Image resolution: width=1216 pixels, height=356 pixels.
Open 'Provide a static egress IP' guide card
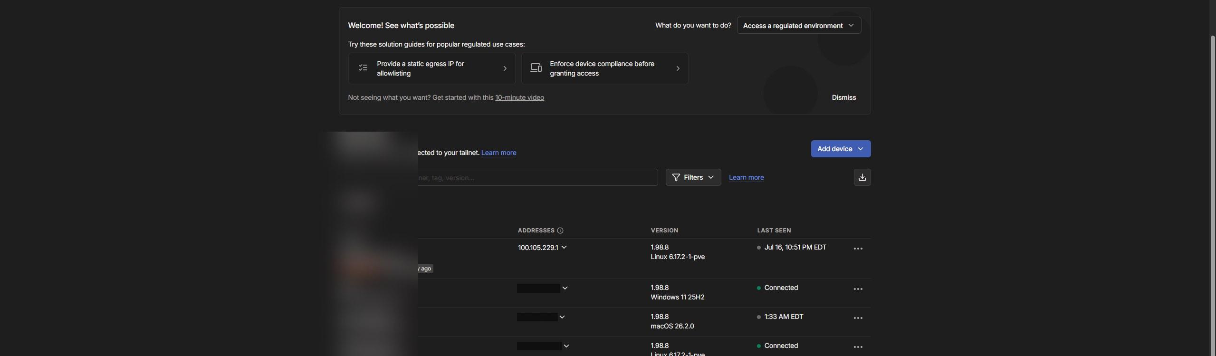pos(431,68)
